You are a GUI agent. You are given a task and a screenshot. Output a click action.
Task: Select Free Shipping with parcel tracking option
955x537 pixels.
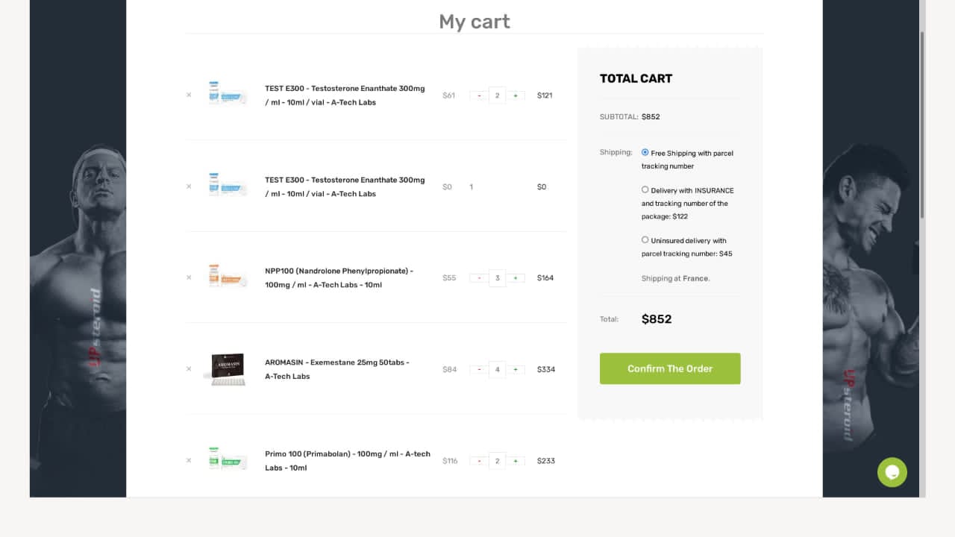tap(645, 152)
